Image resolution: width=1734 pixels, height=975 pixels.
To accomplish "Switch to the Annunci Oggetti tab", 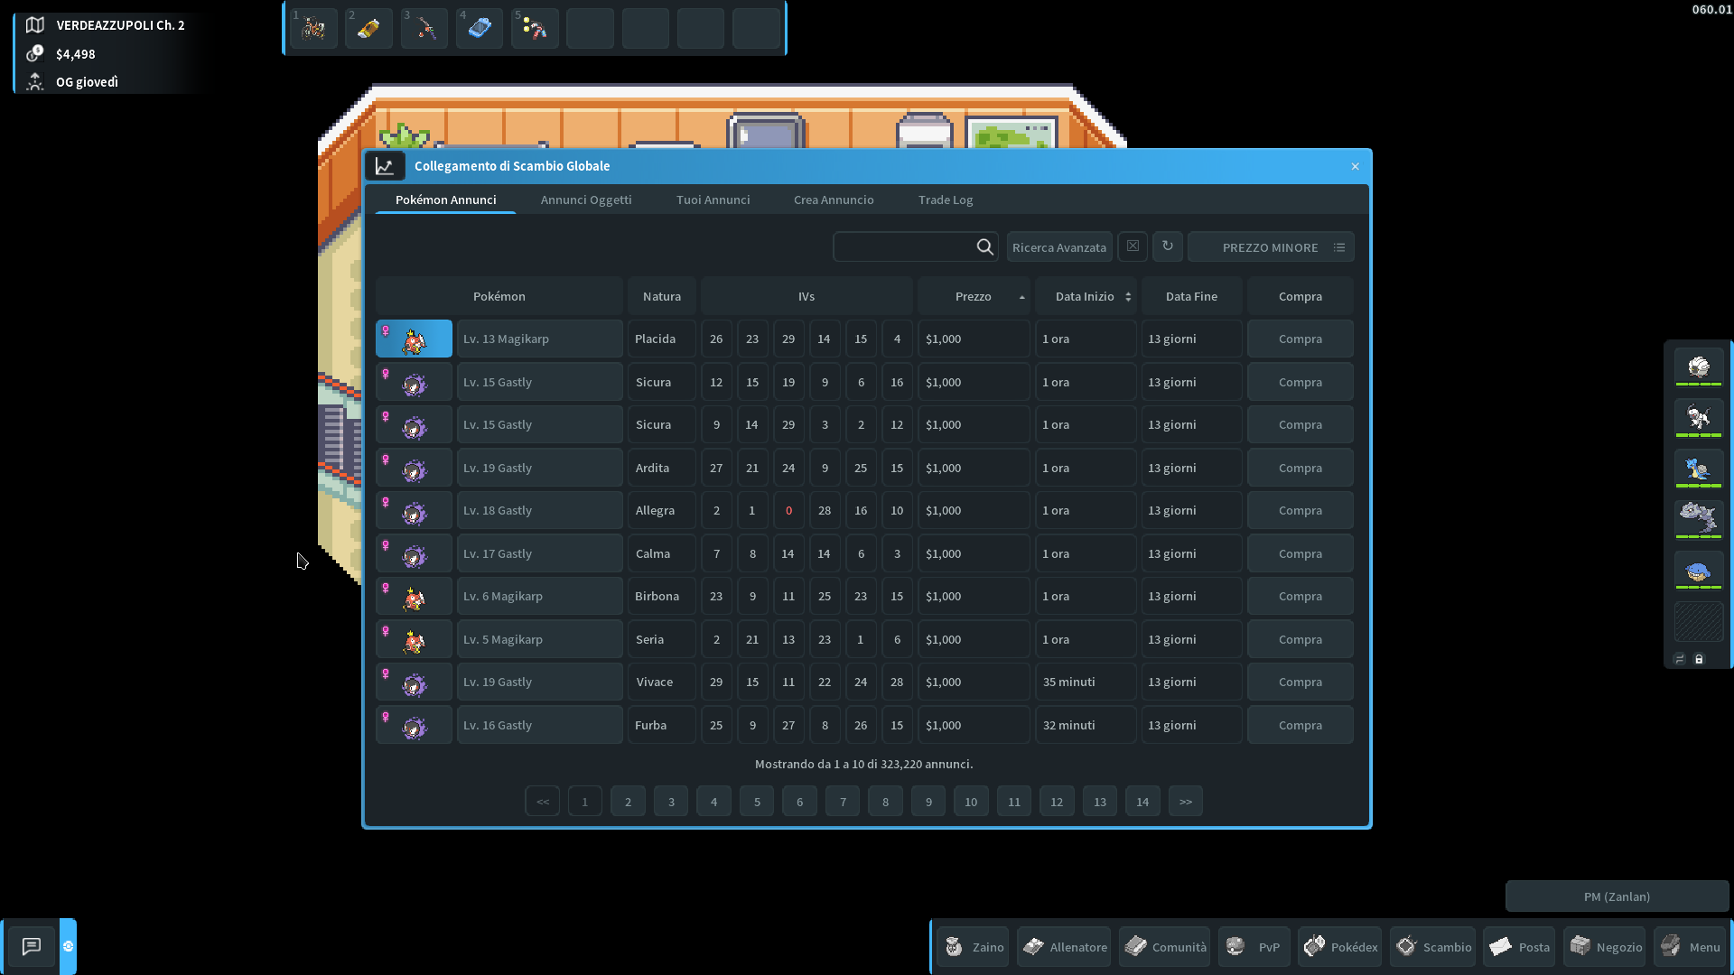I will pos(586,200).
